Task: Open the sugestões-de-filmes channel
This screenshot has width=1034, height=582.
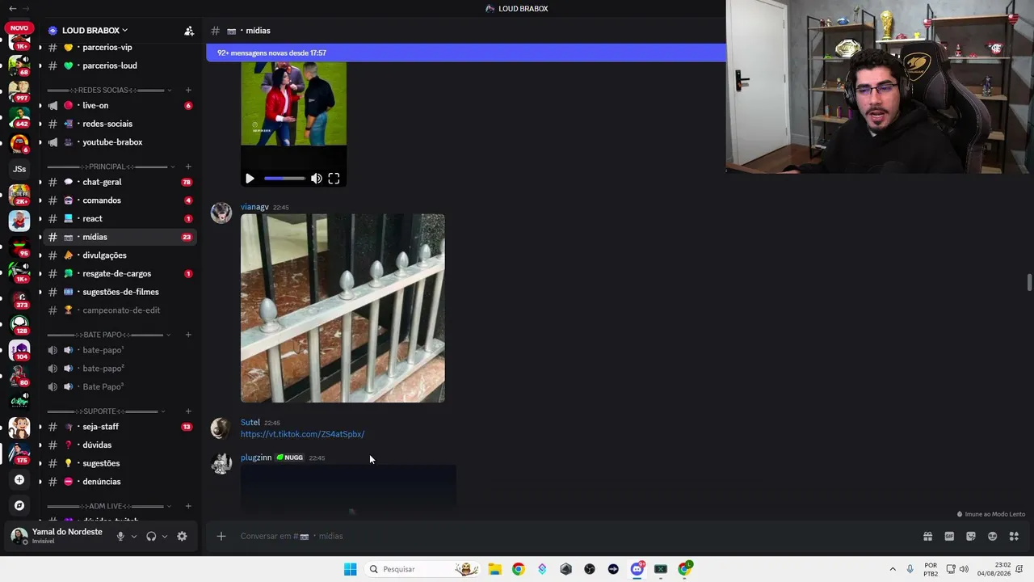Action: click(x=120, y=292)
